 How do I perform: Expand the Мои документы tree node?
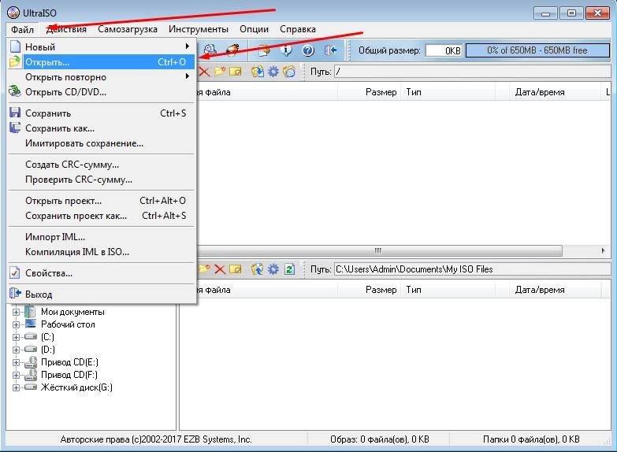click(16, 312)
